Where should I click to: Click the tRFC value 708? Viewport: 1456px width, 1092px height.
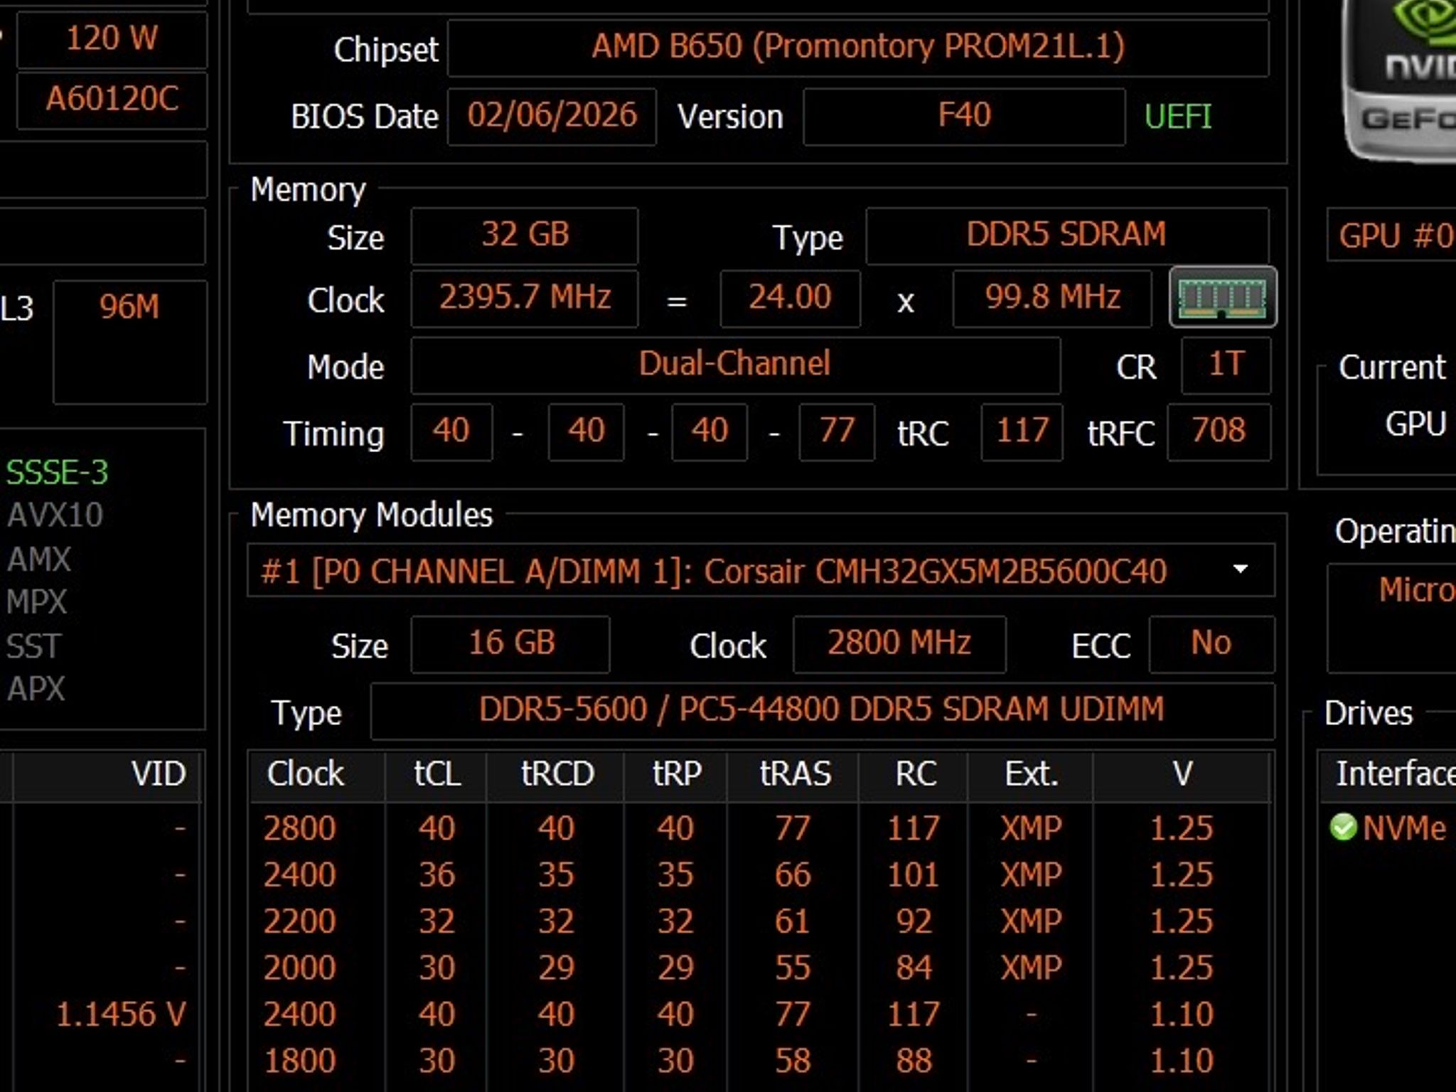[1219, 432]
